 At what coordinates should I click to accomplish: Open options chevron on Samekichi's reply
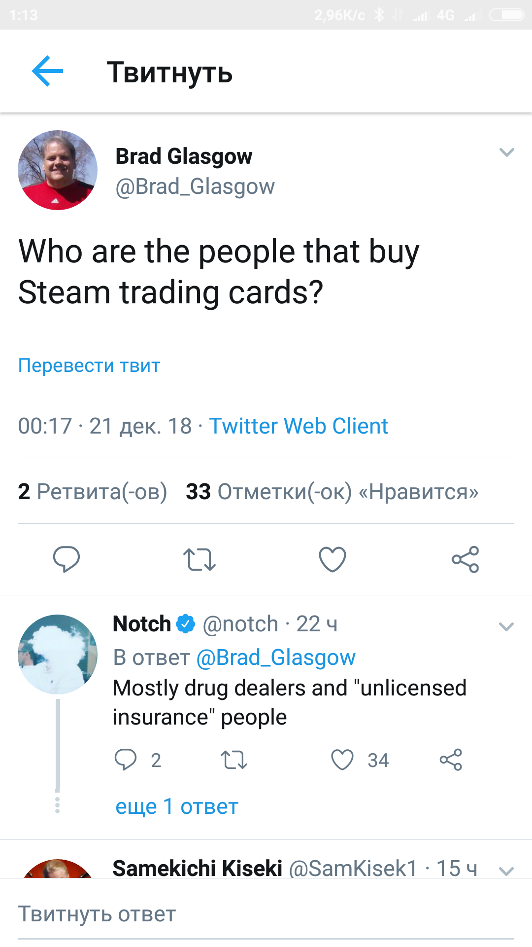(x=506, y=870)
